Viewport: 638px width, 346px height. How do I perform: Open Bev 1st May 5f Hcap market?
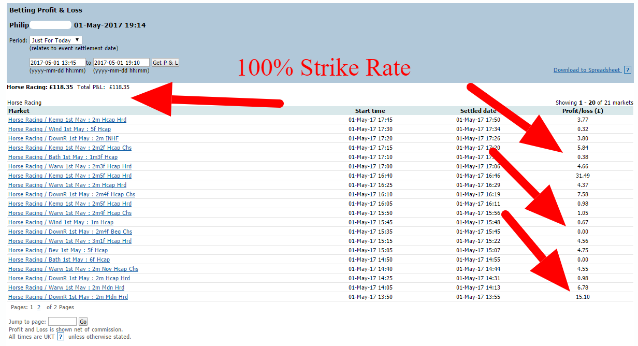point(58,250)
